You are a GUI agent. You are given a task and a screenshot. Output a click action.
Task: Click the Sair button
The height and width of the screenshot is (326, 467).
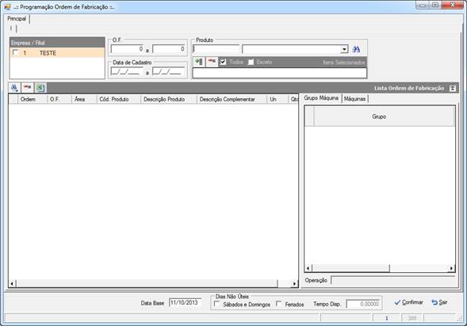(439, 302)
